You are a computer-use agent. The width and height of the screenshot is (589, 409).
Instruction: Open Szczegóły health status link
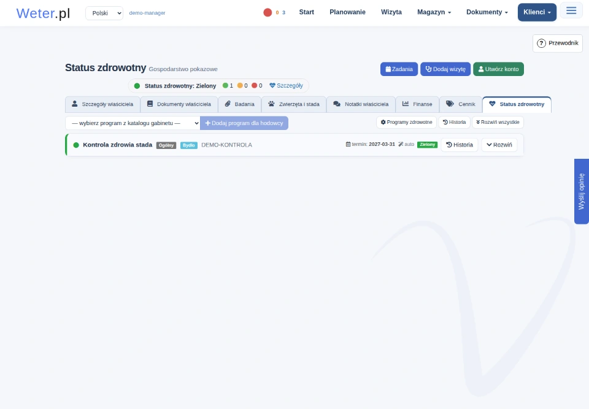pos(287,86)
